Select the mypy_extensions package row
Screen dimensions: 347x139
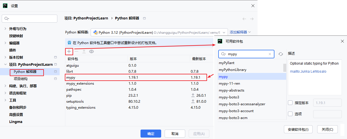[139, 84]
